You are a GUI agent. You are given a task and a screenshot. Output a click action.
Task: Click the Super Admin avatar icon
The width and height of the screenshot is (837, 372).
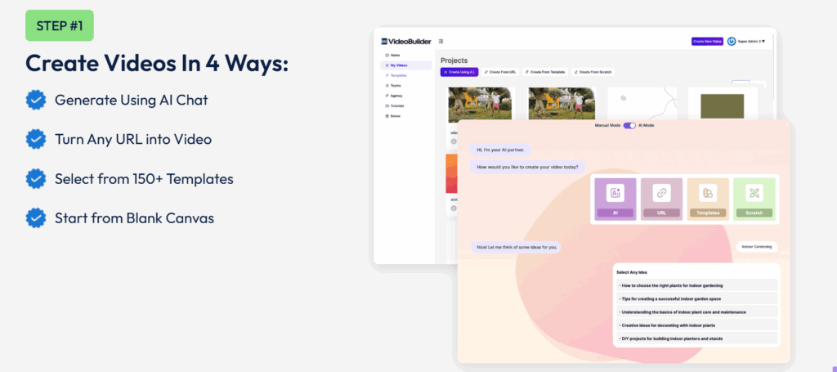coord(732,41)
